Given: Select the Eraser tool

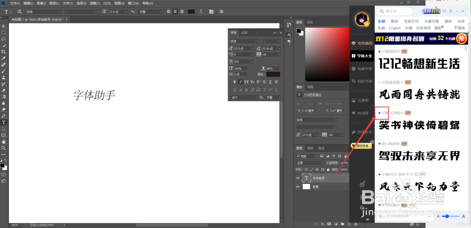Looking at the screenshot, I should 4,90.
